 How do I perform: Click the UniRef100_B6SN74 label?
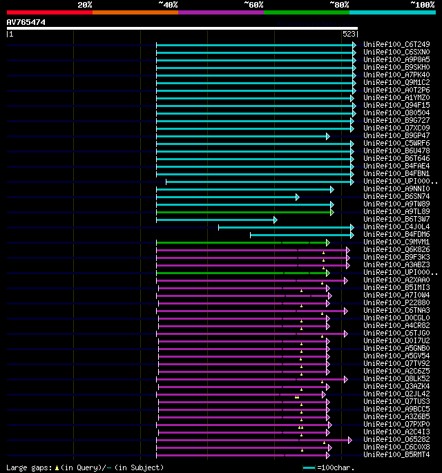pyautogui.click(x=396, y=196)
